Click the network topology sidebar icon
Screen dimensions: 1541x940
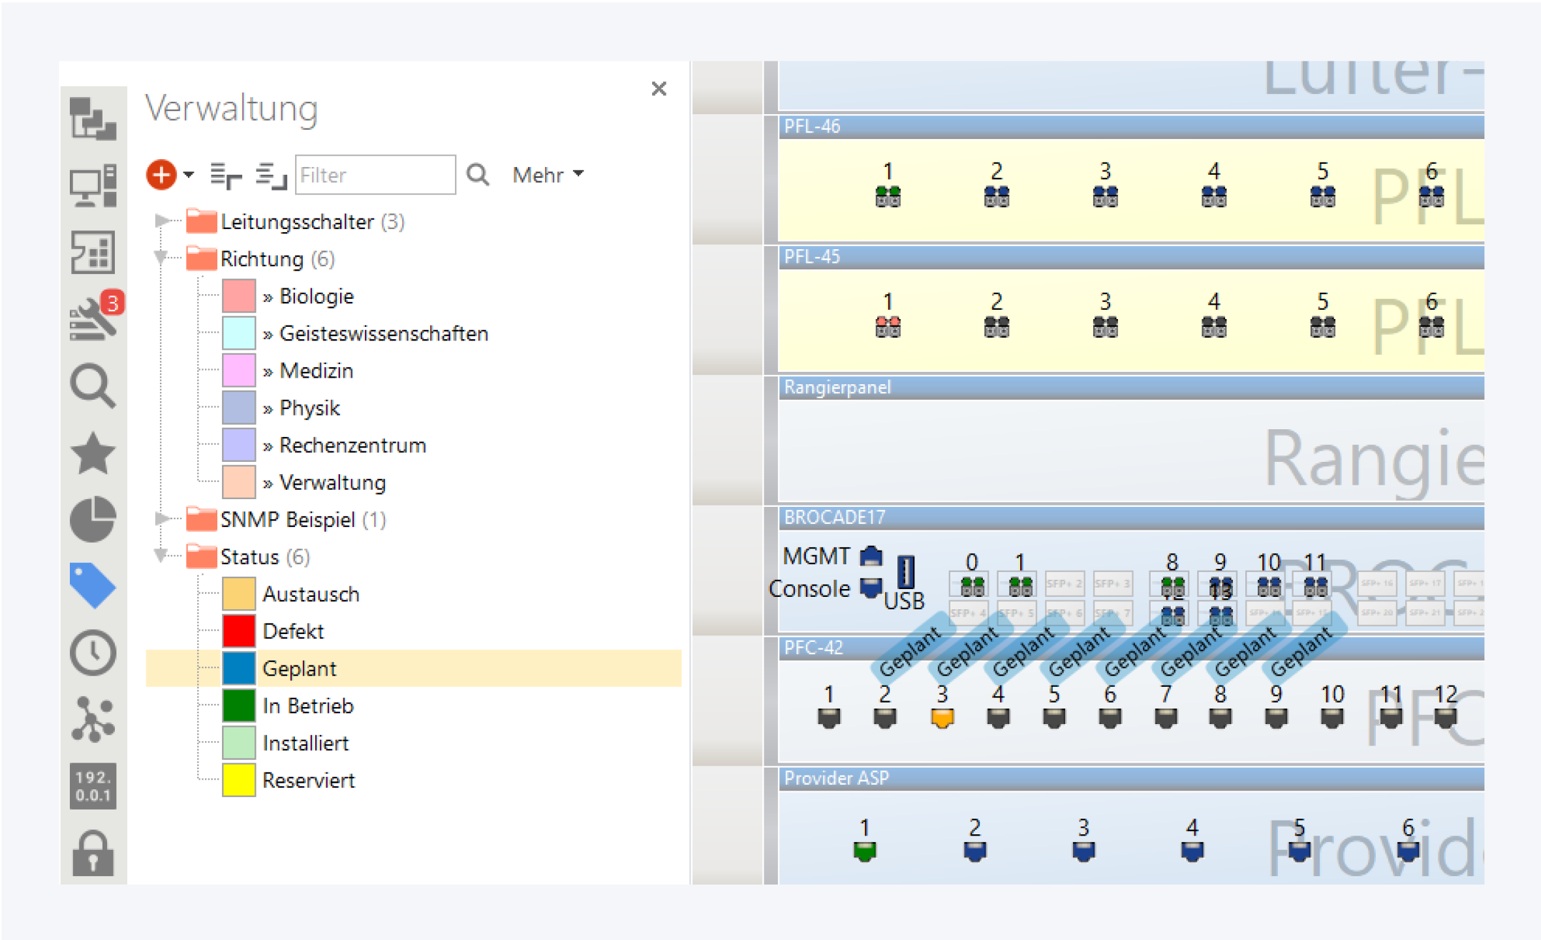(93, 719)
